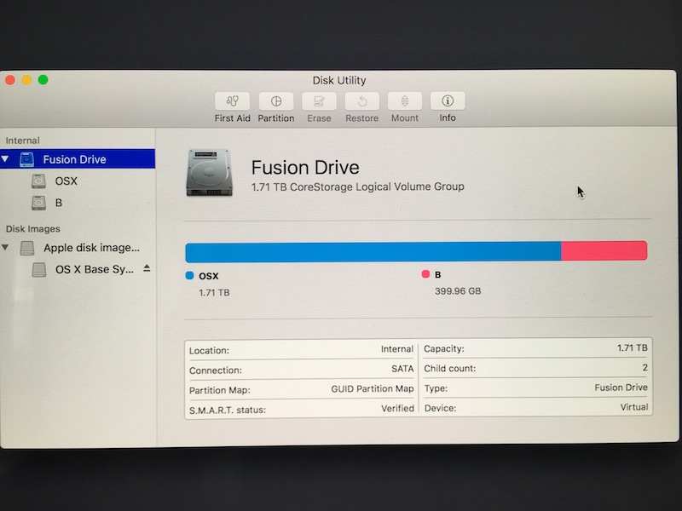This screenshot has height=511, width=682.
Task: Click the Location value Internal
Action: 397,349
